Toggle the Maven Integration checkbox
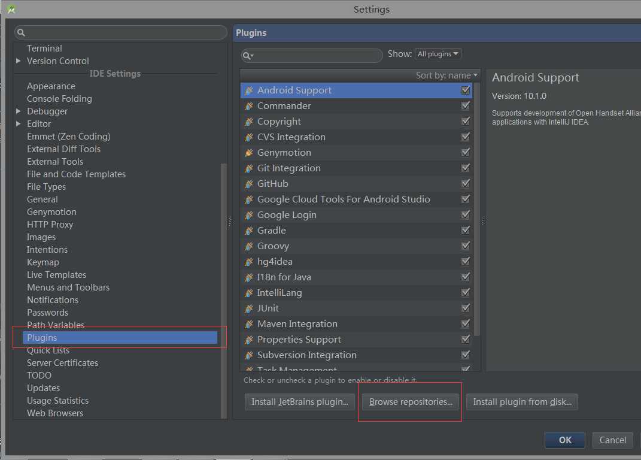Image resolution: width=641 pixels, height=460 pixels. coord(465,323)
